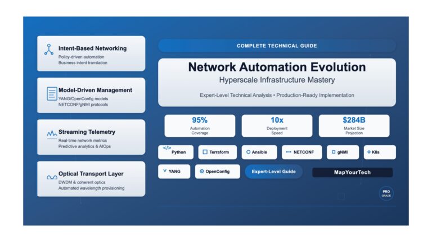Select the YANG tag
The width and height of the screenshot is (432, 243).
174,172
